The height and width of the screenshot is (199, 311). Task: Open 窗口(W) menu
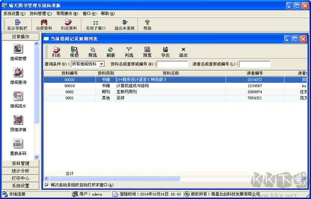[90, 13]
